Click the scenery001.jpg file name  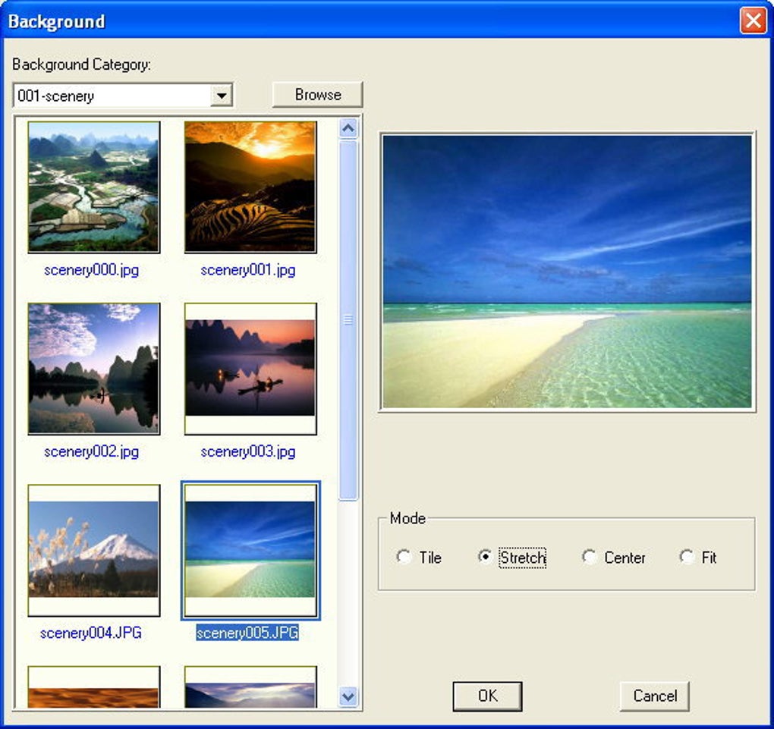pos(248,271)
